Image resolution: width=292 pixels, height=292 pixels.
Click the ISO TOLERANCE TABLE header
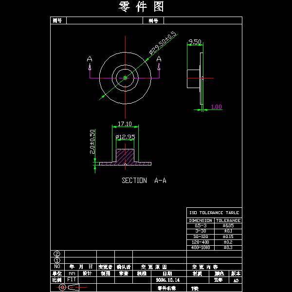(214, 213)
